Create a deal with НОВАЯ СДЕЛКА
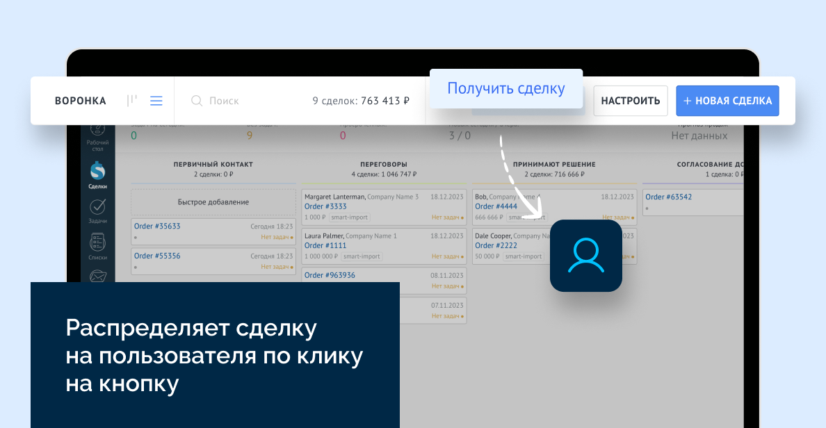The image size is (826, 428). (727, 101)
